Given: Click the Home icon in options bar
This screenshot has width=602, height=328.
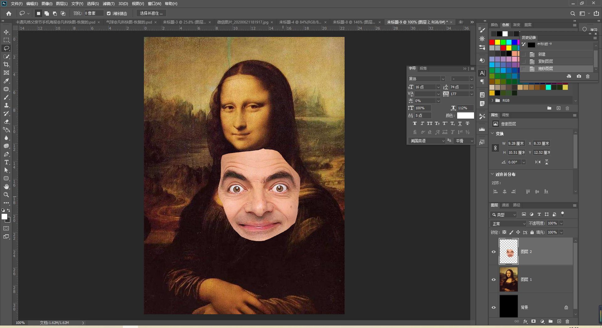Looking at the screenshot, I should [9, 13].
